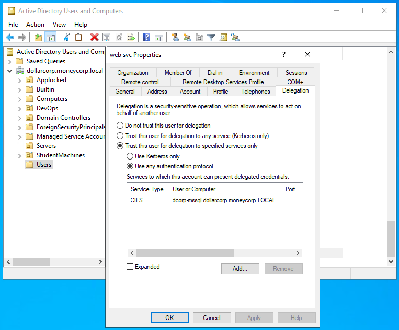Screen dimensions: 399x330
Task: Select 'Do not trust this user for delegation'
Action: 120,126
